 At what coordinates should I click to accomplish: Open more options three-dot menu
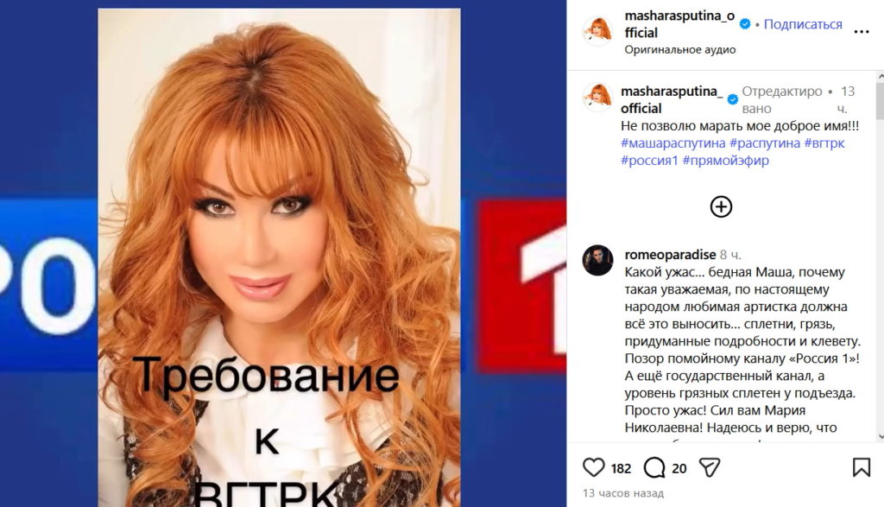(862, 32)
